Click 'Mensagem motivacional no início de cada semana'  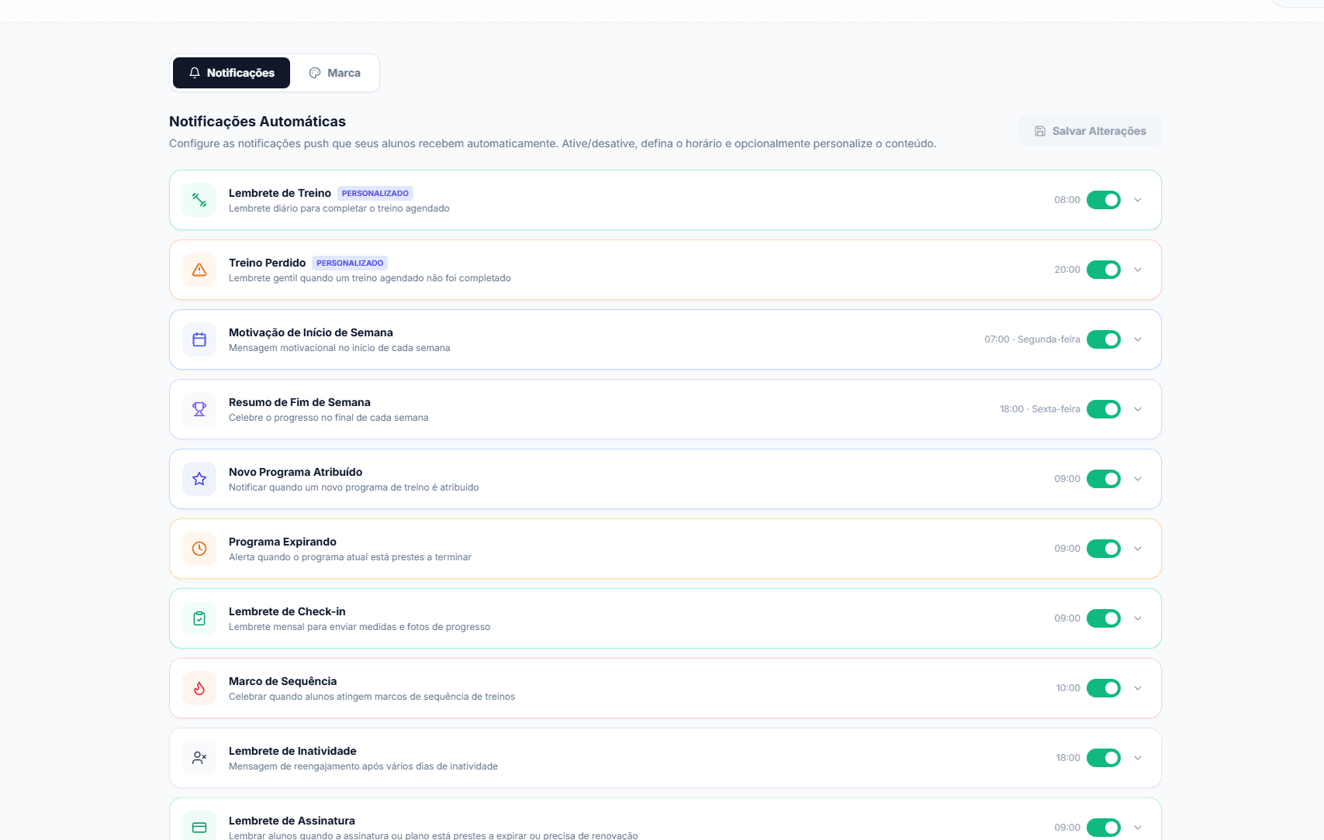coord(339,348)
